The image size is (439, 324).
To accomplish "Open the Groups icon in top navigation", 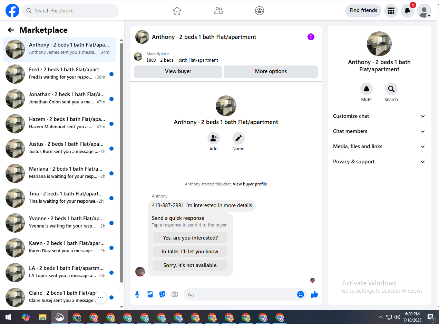I will tap(260, 11).
